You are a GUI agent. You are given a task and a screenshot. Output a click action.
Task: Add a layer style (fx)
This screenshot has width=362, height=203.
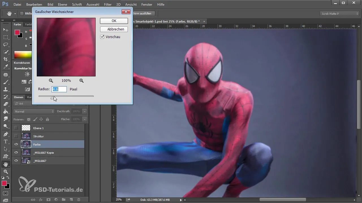(x=41, y=200)
